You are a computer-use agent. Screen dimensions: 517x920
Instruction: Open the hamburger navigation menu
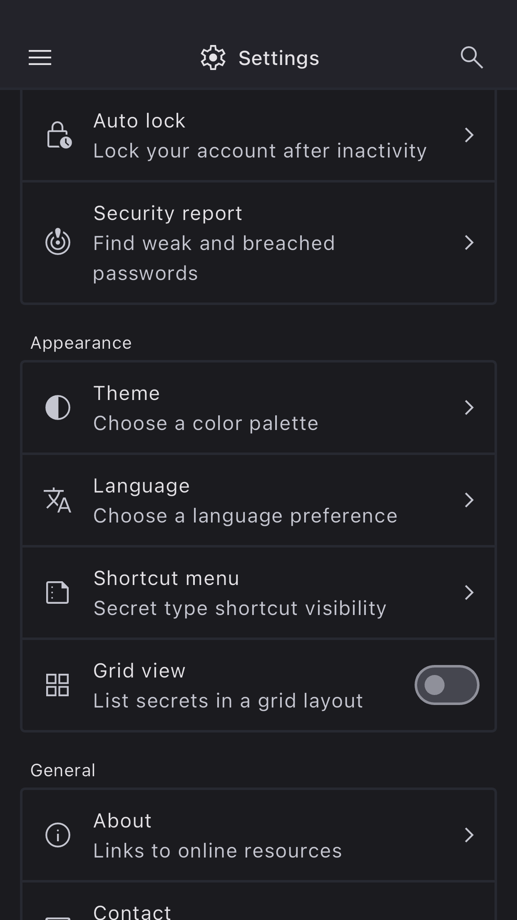[40, 57]
